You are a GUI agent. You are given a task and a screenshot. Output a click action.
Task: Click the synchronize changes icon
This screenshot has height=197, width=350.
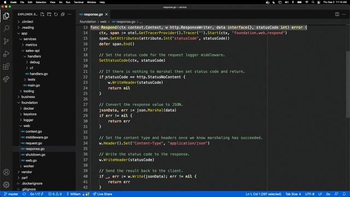pyautogui.click(x=24, y=194)
